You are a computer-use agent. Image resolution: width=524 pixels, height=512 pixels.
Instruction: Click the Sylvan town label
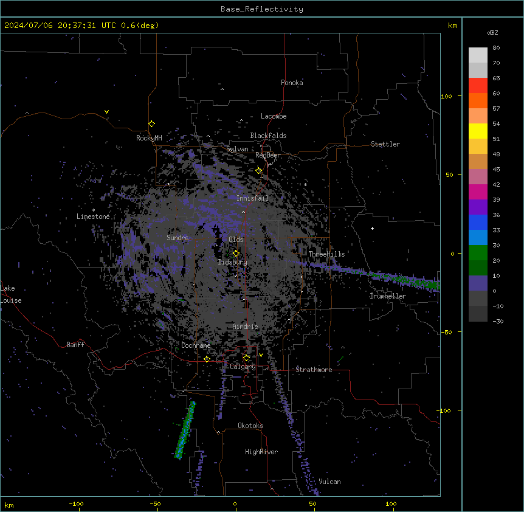click(237, 149)
